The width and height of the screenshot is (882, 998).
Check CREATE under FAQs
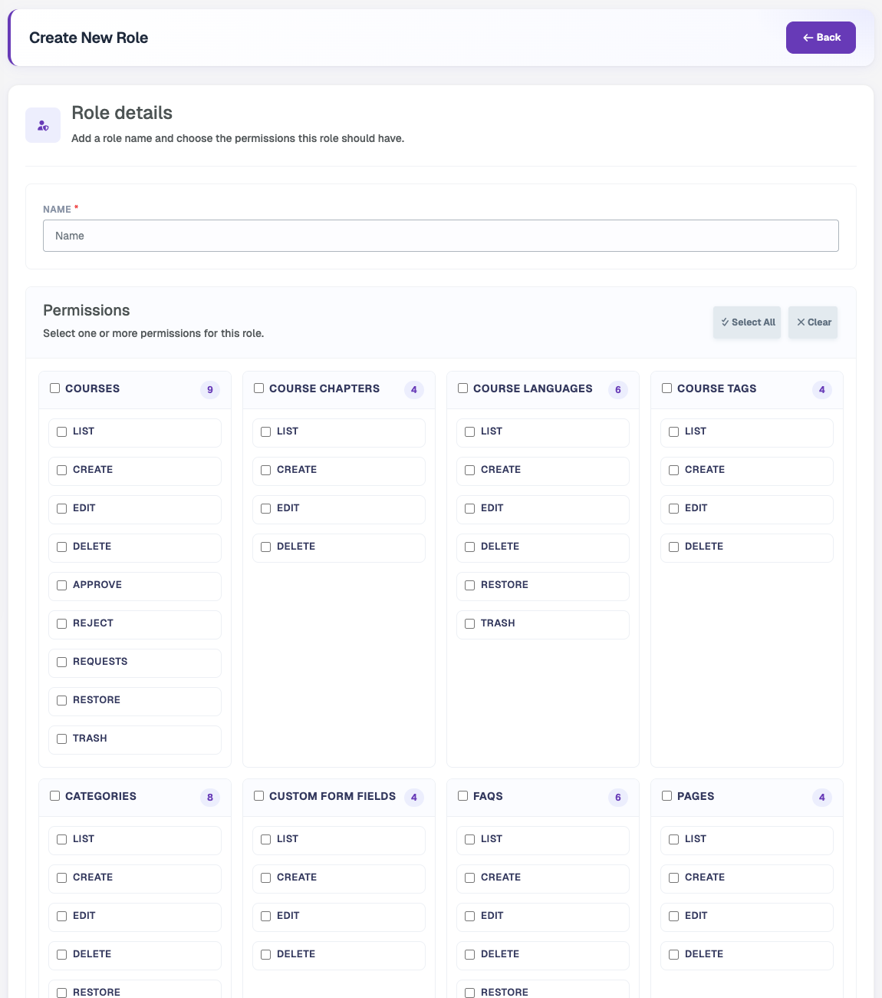[470, 878]
